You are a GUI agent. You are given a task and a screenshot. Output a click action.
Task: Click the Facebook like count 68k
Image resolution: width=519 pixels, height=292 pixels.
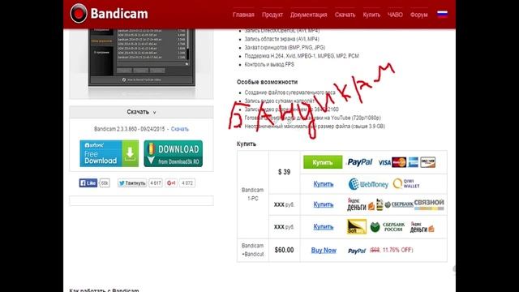(105, 182)
